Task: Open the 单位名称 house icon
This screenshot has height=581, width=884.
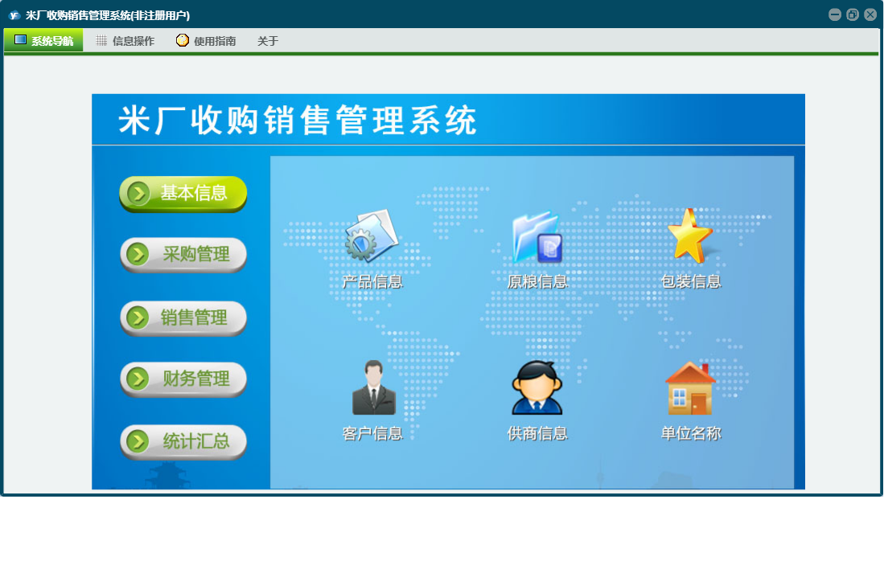Action: pos(691,388)
